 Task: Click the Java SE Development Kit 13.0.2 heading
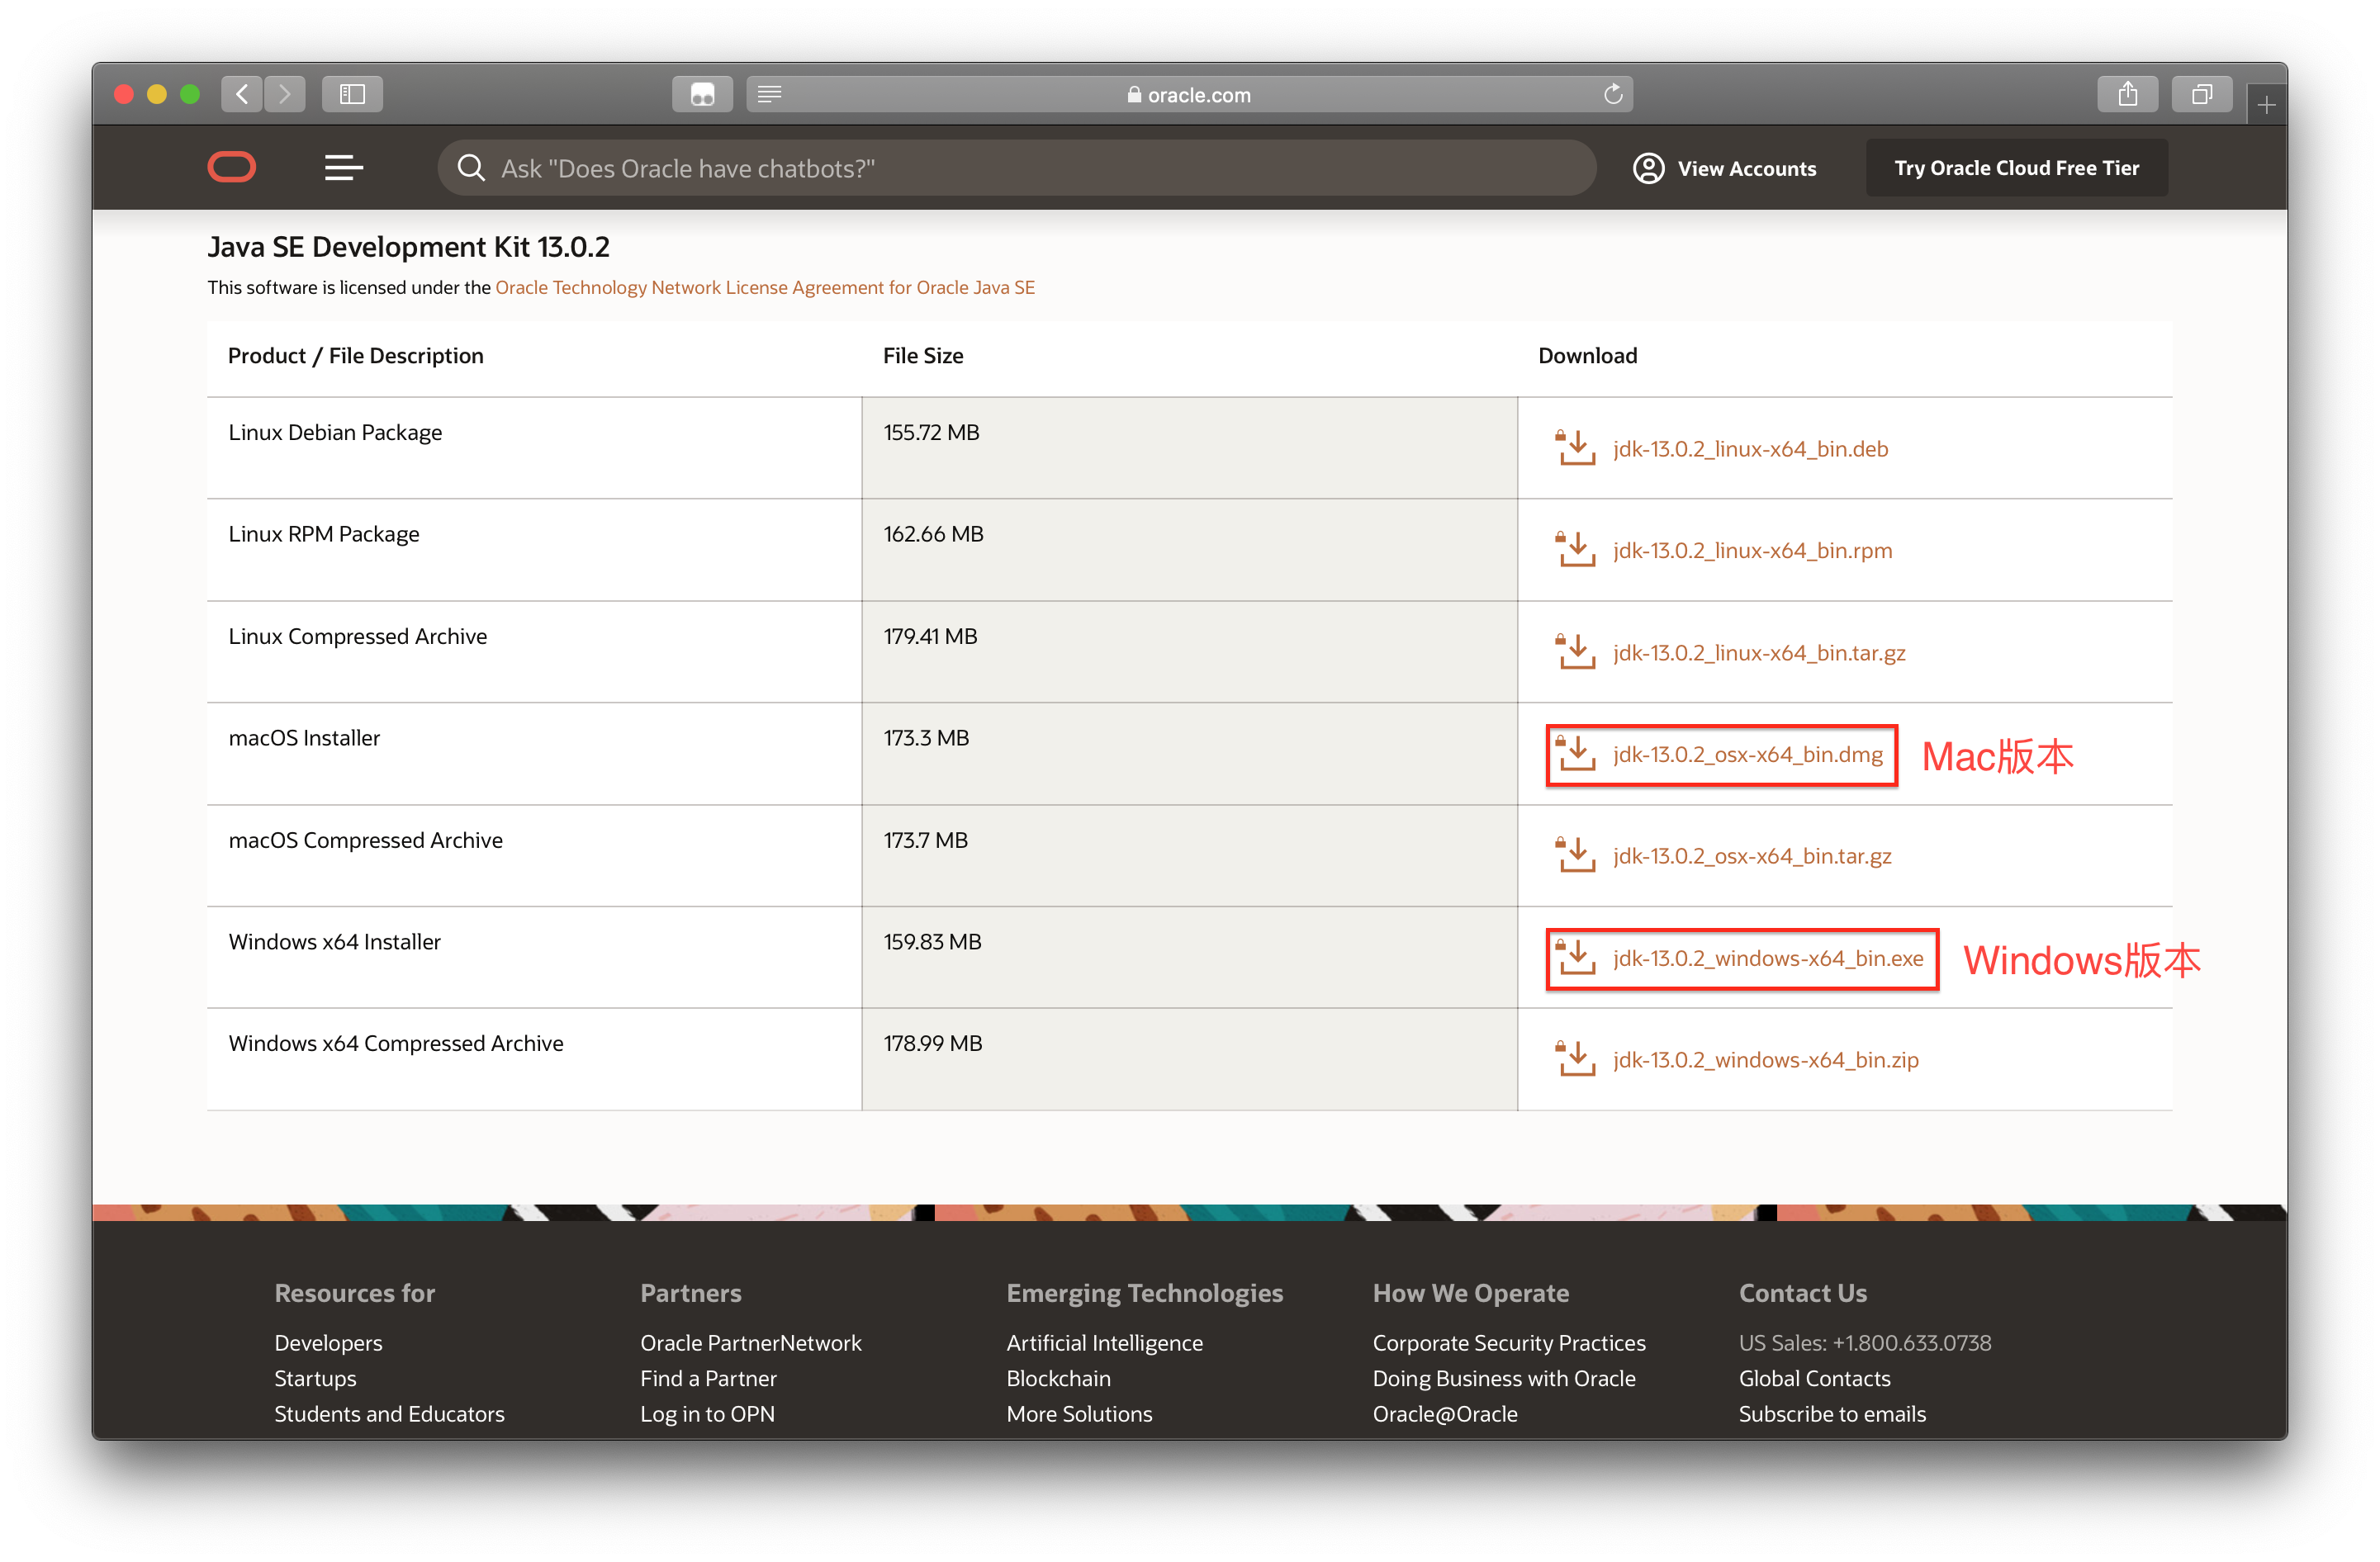click(408, 246)
